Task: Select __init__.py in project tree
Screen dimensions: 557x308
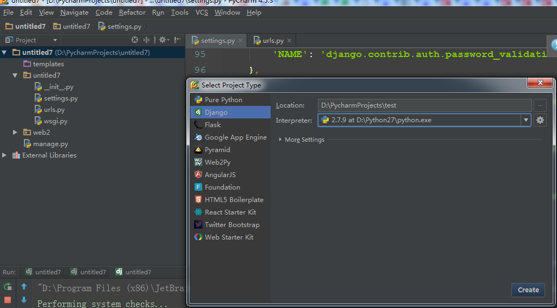Action: 54,87
